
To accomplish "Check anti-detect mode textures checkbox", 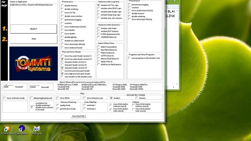I will click(137, 98).
